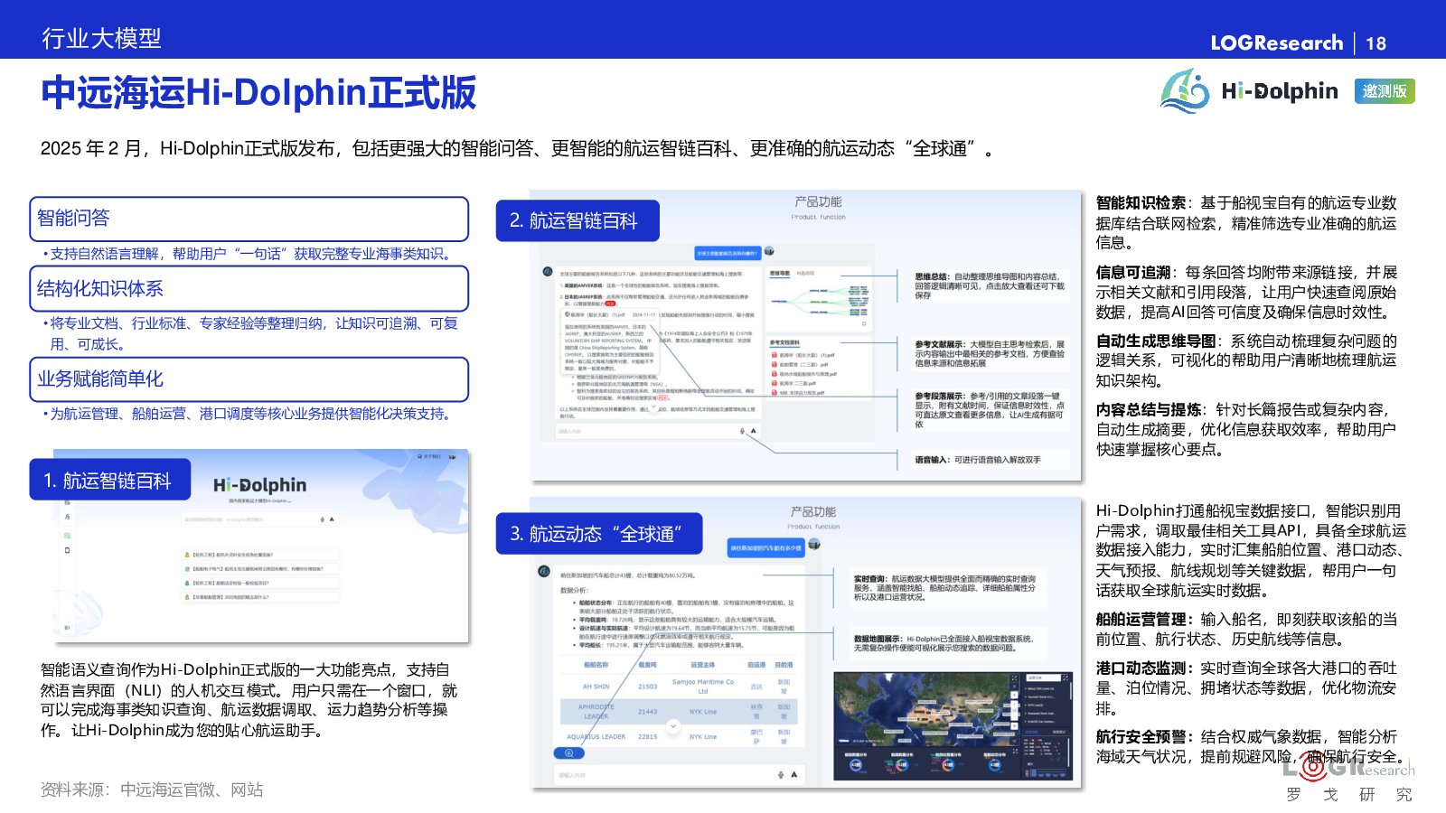Click the 邀测版 green badge

(x=1384, y=91)
